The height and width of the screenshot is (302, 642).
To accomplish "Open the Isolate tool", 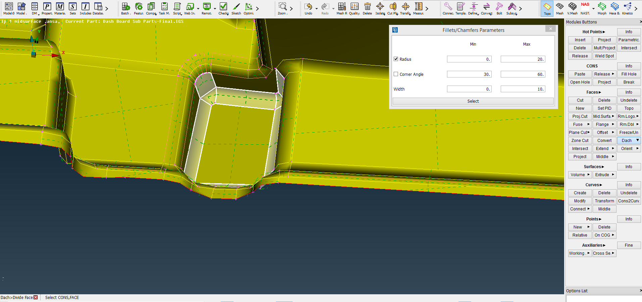I will click(x=380, y=9).
